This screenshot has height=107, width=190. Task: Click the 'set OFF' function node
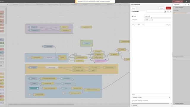click(79, 61)
